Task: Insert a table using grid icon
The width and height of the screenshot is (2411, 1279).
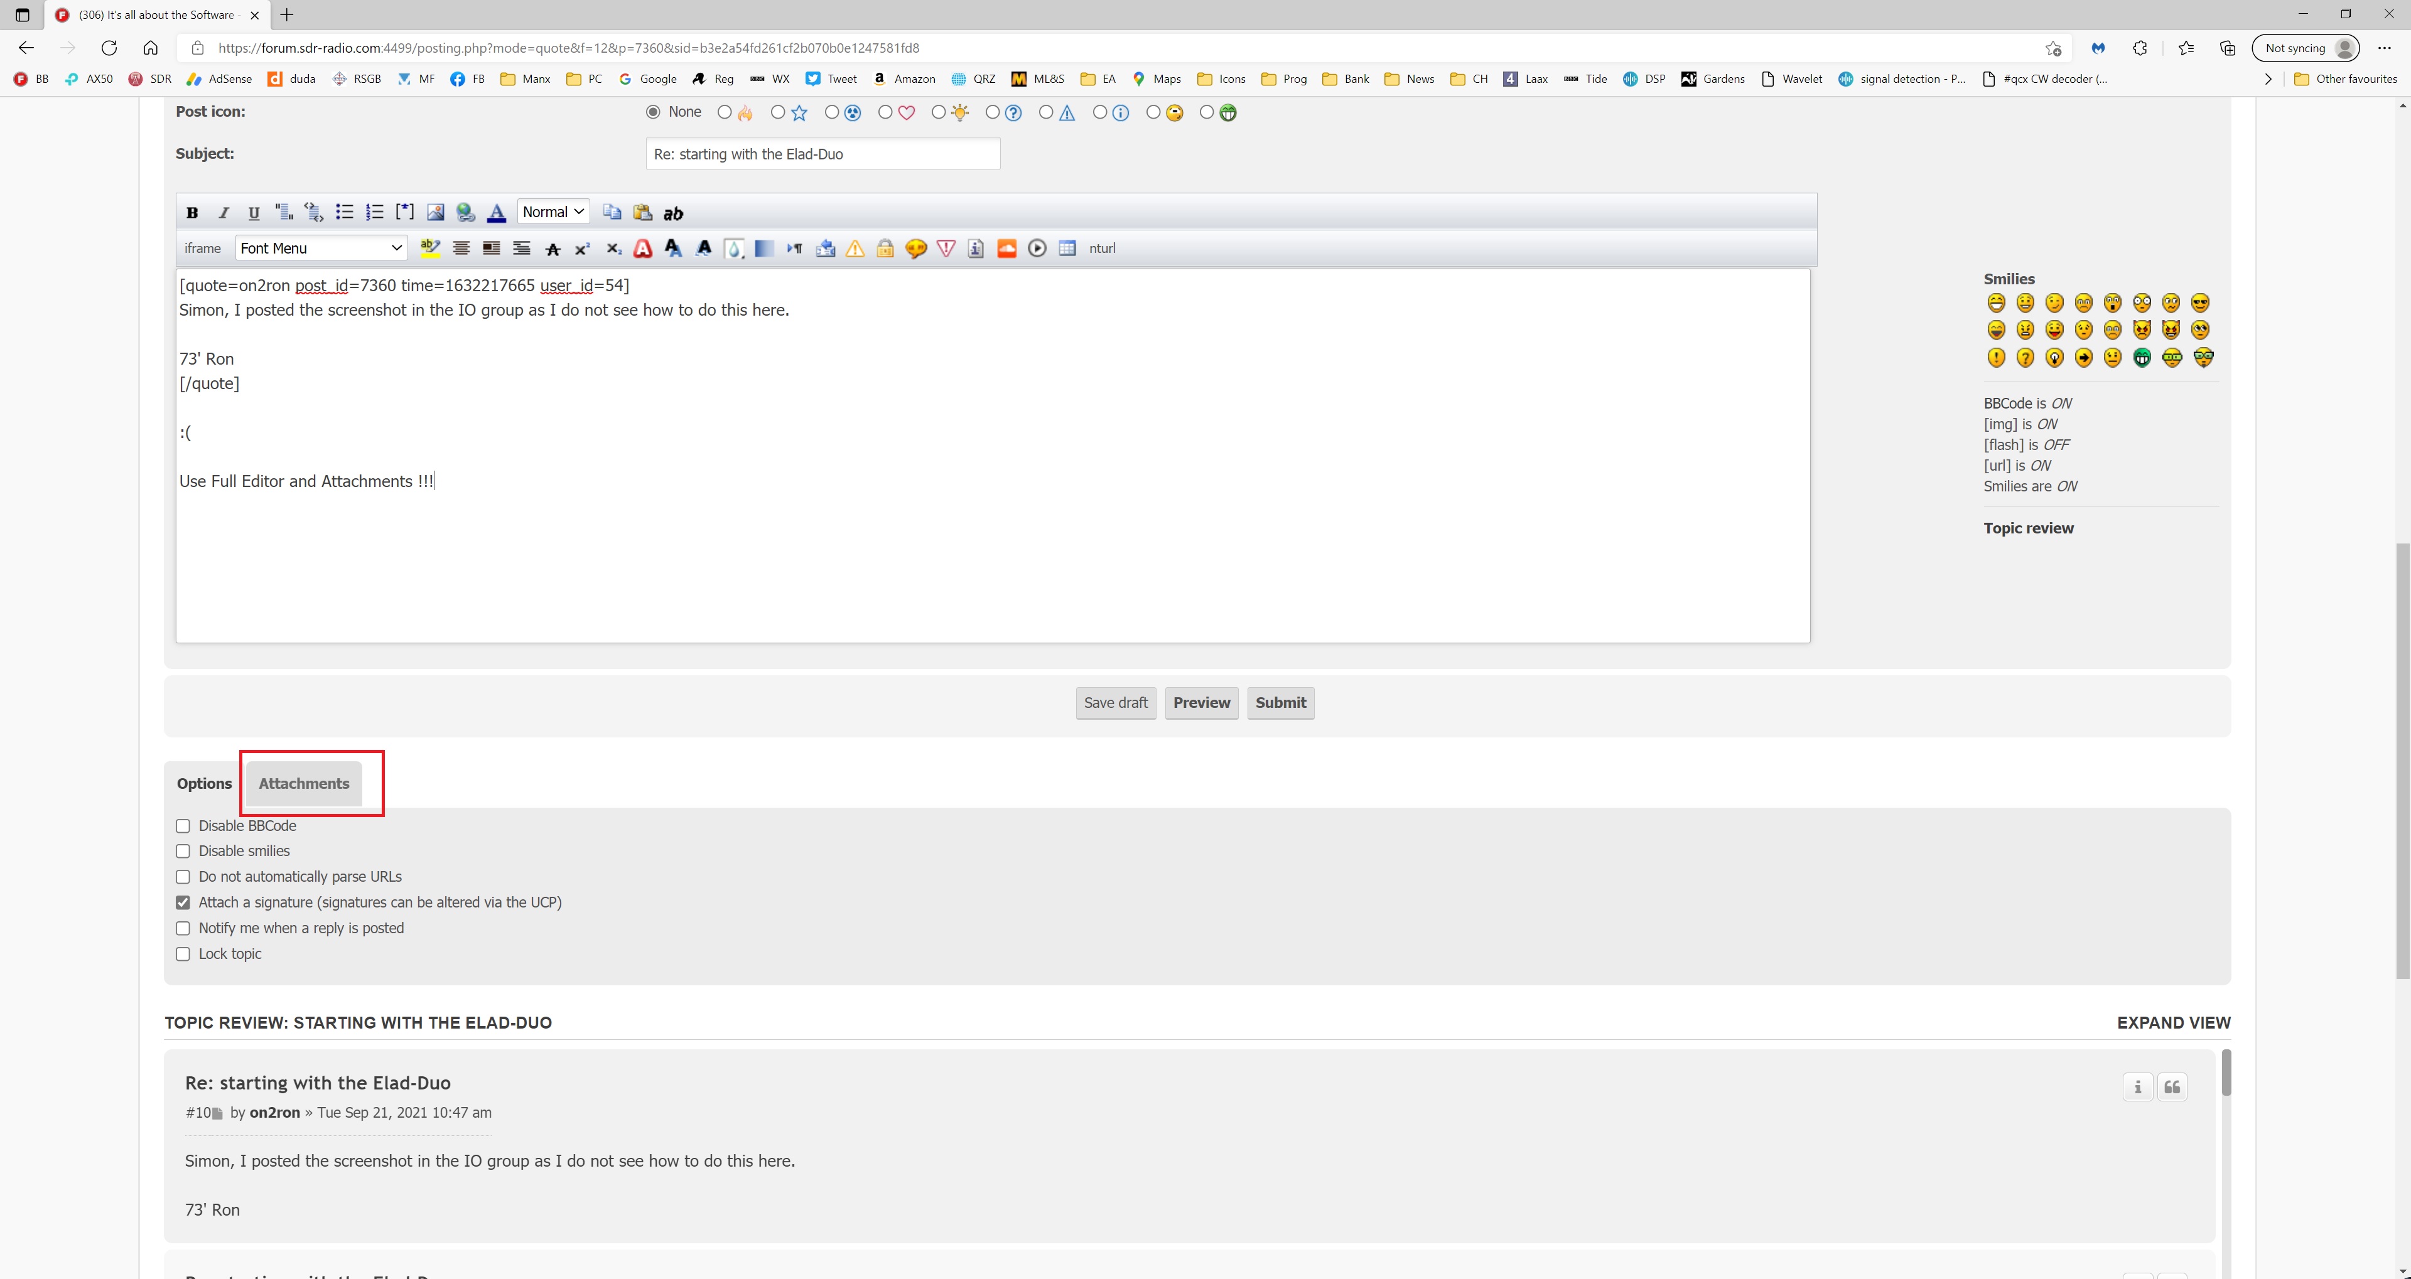Action: (1067, 248)
